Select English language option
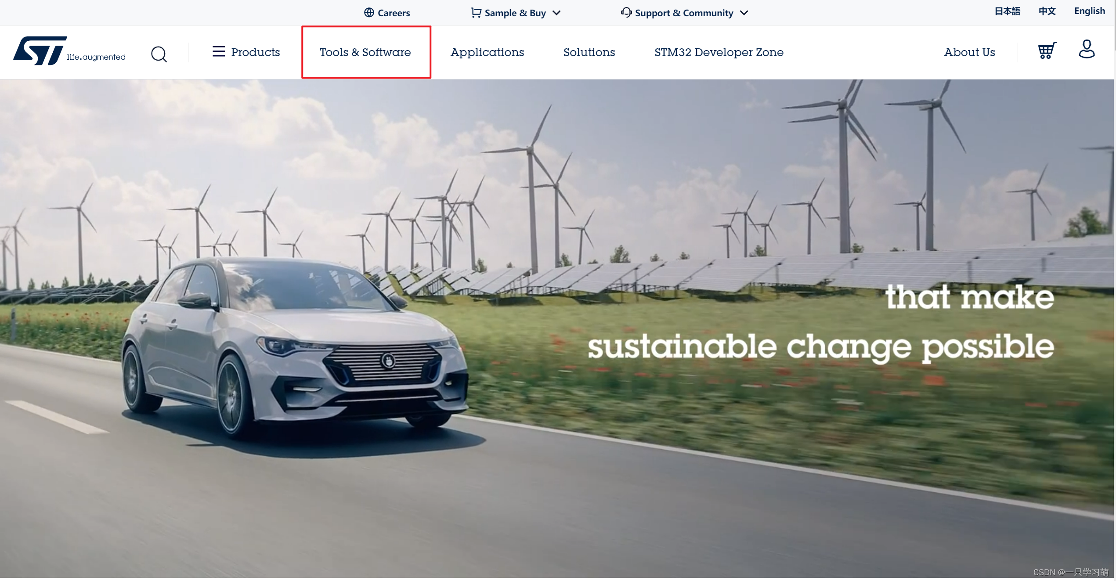This screenshot has width=1116, height=581. [x=1089, y=11]
